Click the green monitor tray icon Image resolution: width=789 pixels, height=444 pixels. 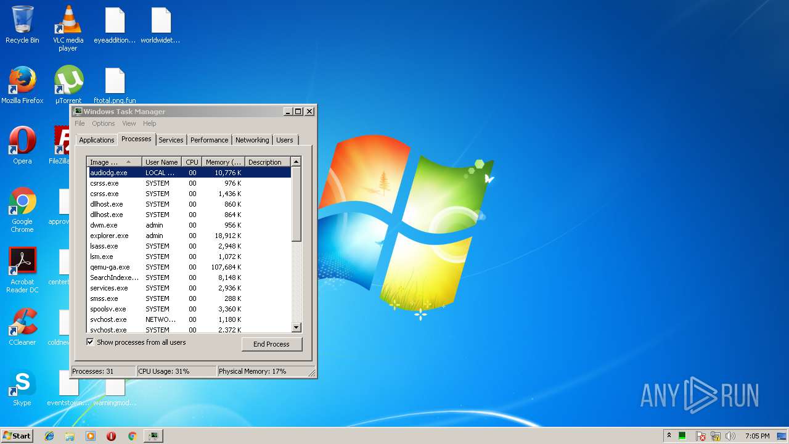[682, 436]
